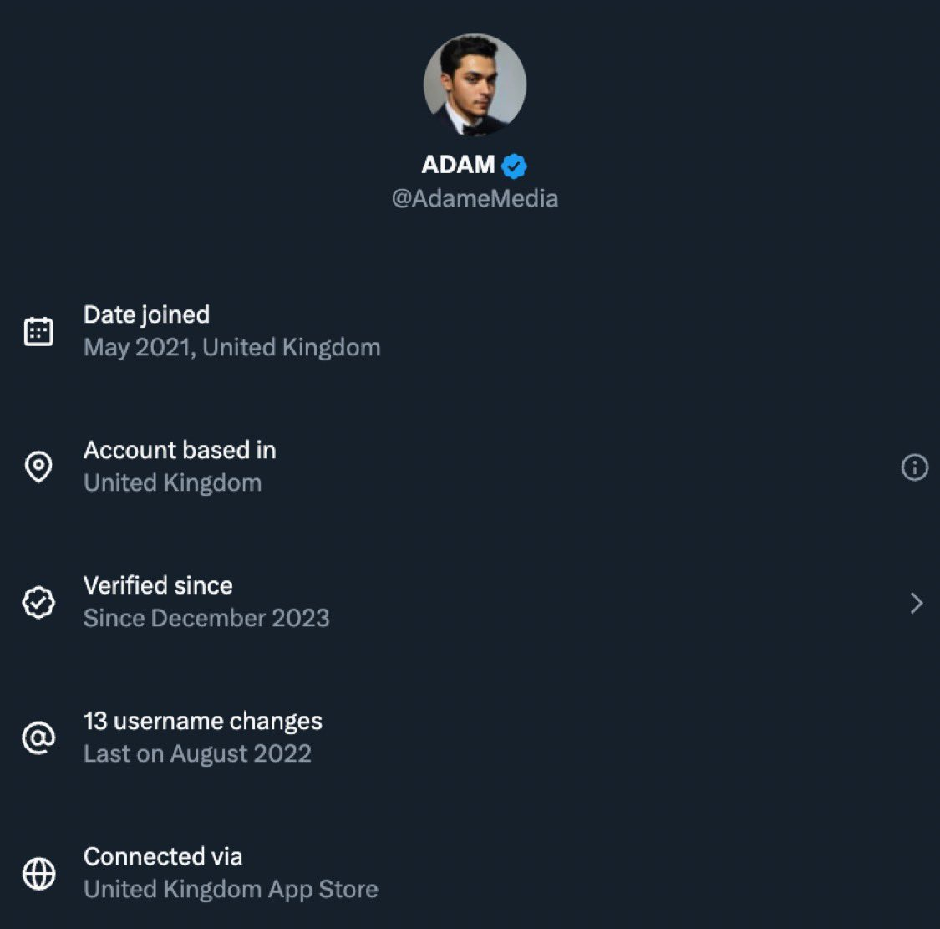The image size is (940, 929).
Task: Open the Verified since row
Action: point(158,585)
